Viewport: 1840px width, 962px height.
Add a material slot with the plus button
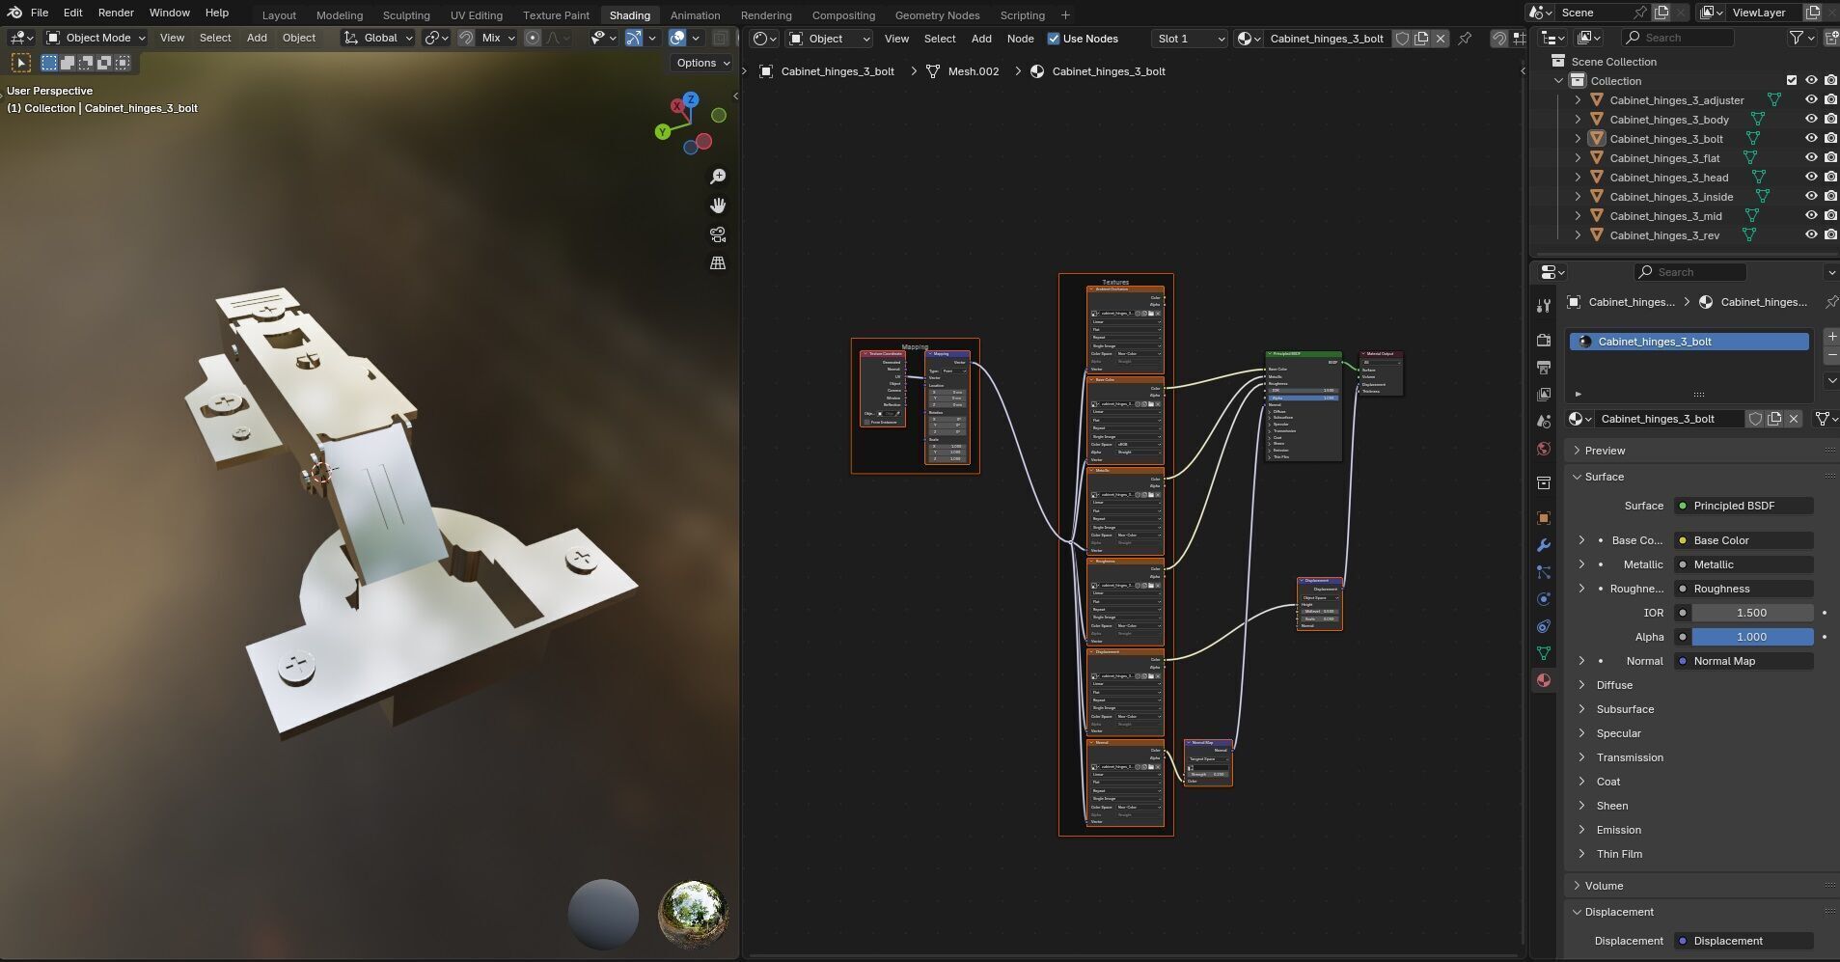click(x=1831, y=337)
